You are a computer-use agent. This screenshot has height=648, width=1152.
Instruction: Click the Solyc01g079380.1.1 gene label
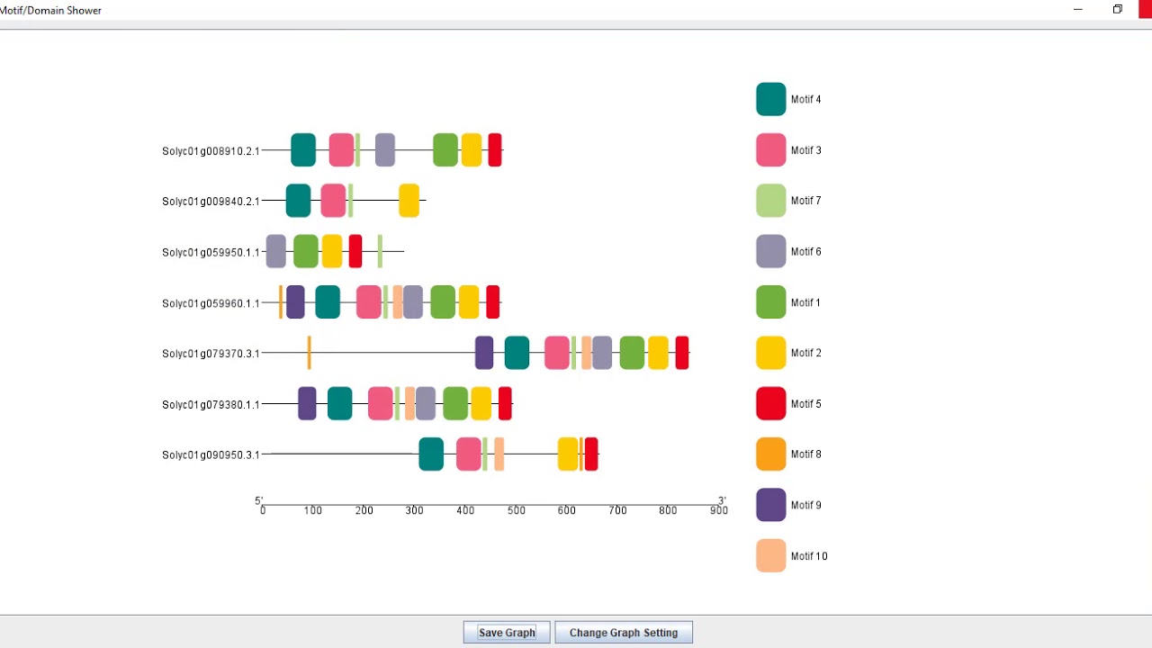(x=211, y=405)
